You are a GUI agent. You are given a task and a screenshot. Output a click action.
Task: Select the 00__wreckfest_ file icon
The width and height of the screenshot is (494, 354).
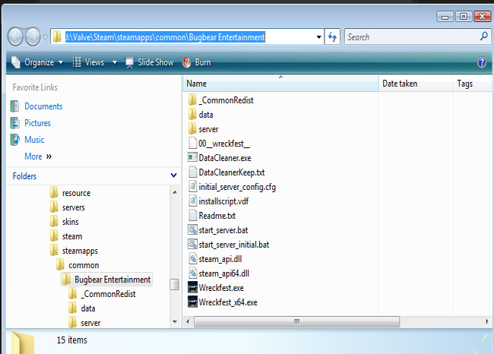[x=192, y=144]
